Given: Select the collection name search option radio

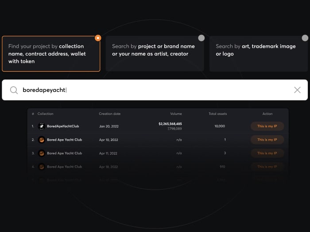Looking at the screenshot, I should (x=98, y=38).
